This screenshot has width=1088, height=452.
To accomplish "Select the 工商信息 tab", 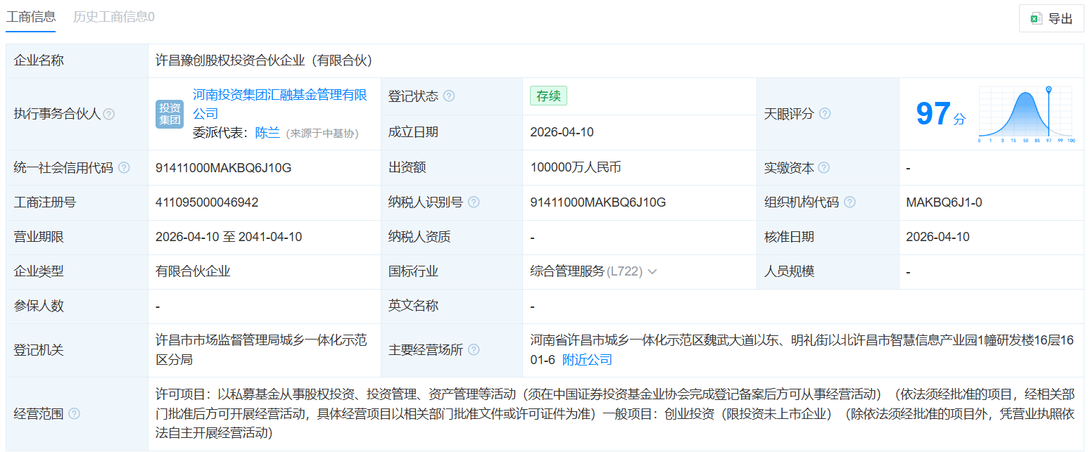I will pyautogui.click(x=31, y=16).
